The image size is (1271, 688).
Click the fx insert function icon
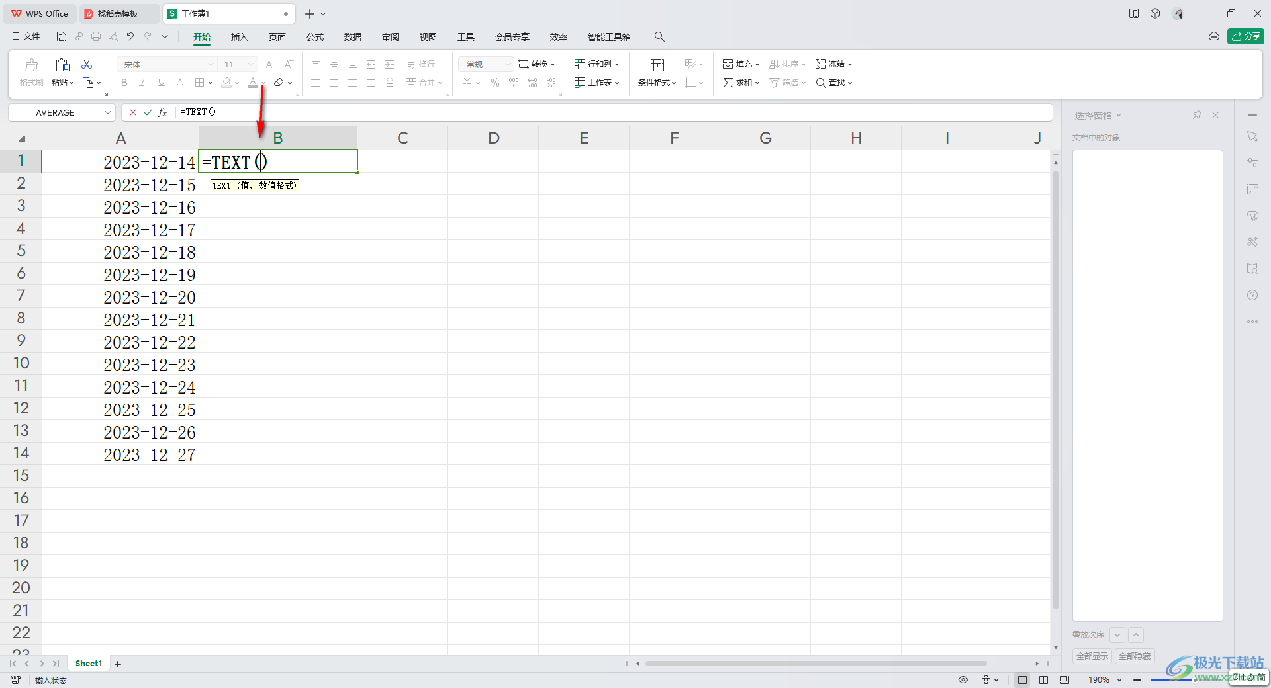coord(163,112)
